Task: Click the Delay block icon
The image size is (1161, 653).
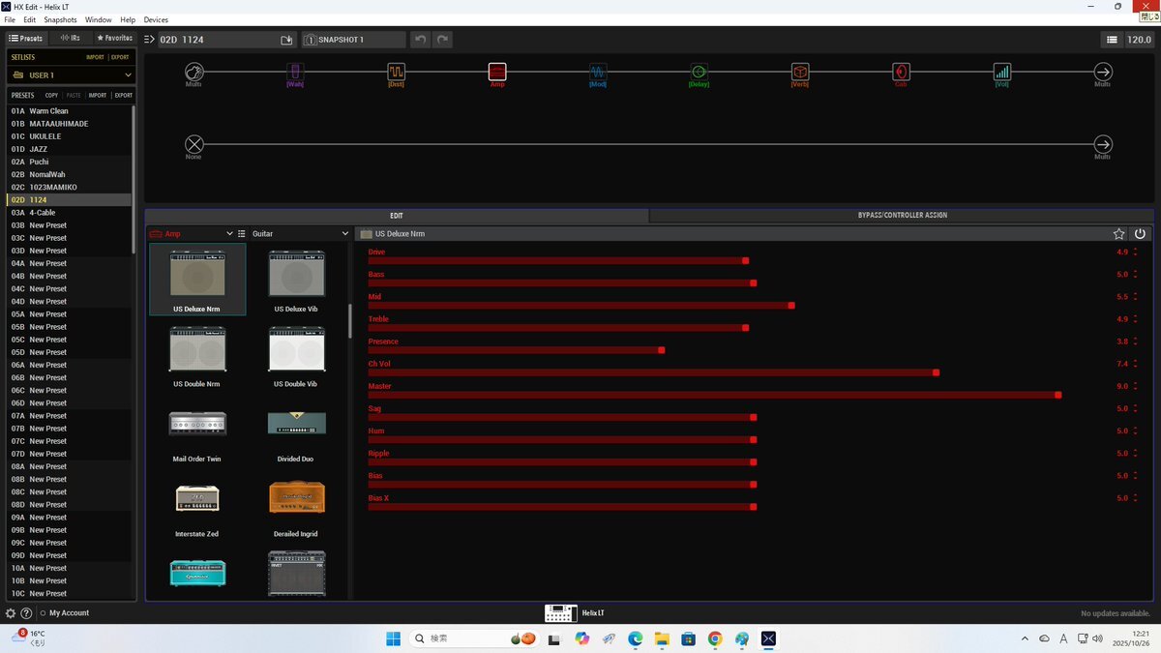Action: (x=699, y=72)
